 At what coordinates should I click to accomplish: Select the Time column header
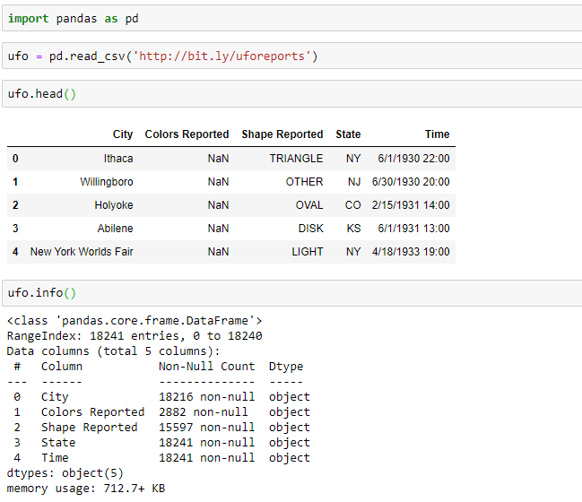[437, 134]
